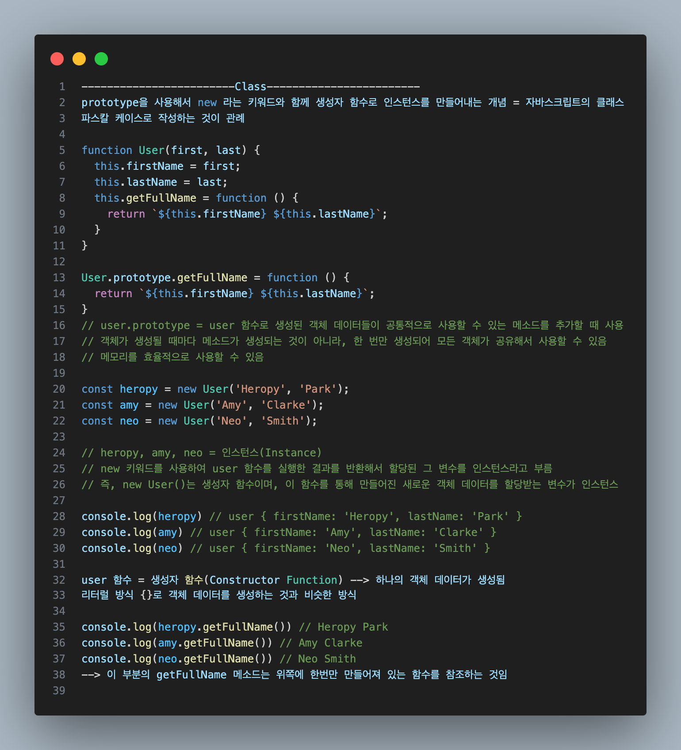Click 'Constructor Function' text on line 32
The image size is (681, 750).
pyautogui.click(x=273, y=580)
